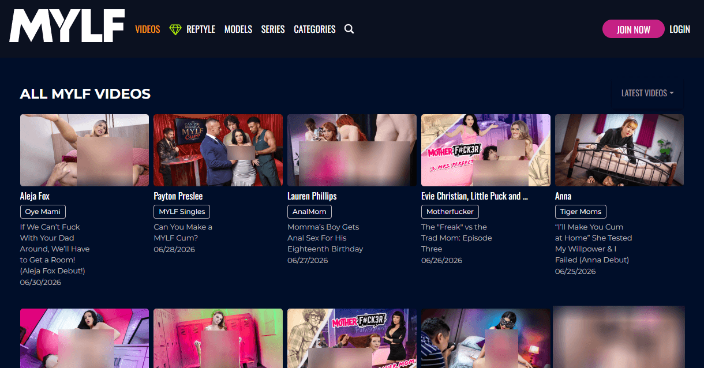This screenshot has height=368, width=704.
Task: Select the MYLF Singles series tag
Action: click(182, 212)
